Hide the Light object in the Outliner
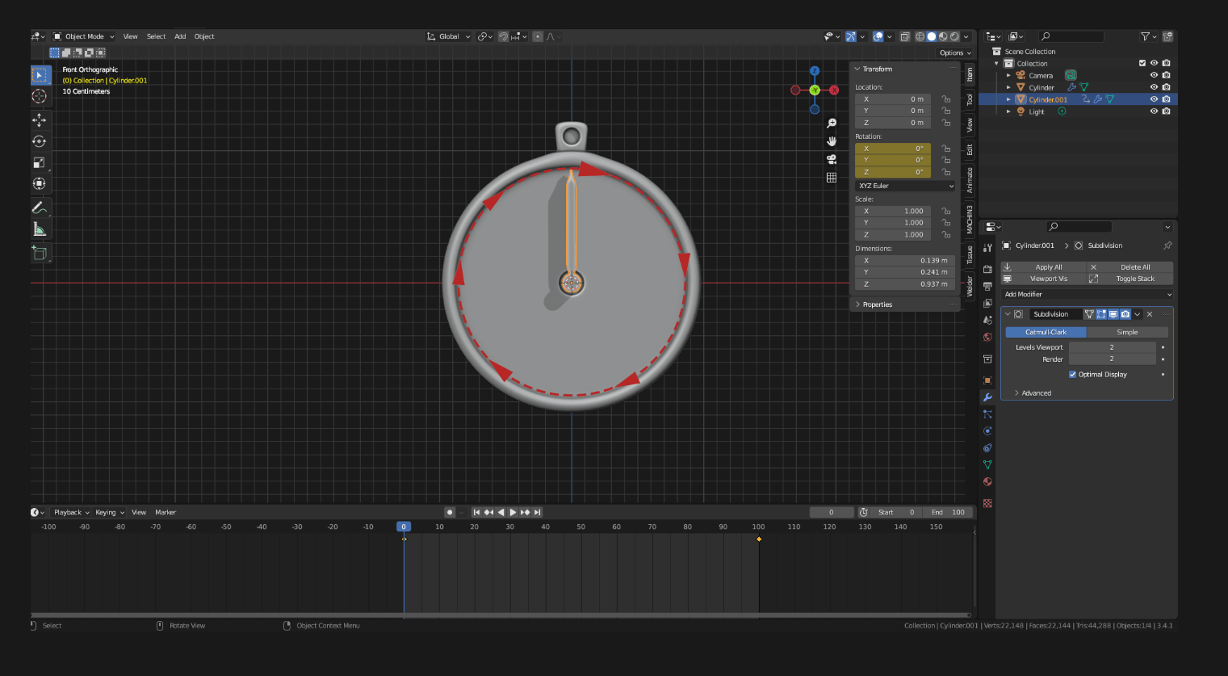1228x676 pixels. [1154, 111]
